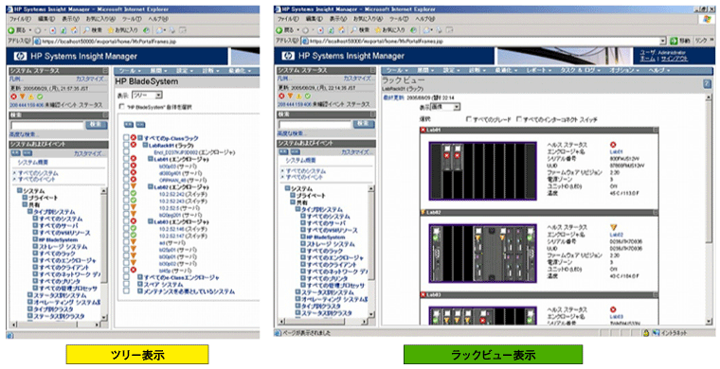Click the green go arrow button beside right address bar
The height and width of the screenshot is (369, 720).
[x=675, y=41]
